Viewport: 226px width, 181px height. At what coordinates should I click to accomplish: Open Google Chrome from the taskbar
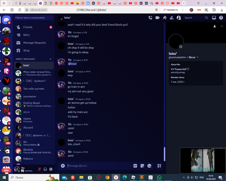click(107, 177)
